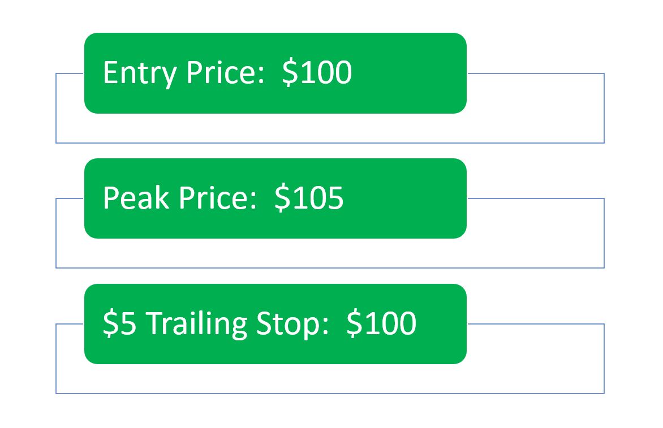Click the empty outlined area under Entry Price
Screen dimensions: 663x428
(x=330, y=128)
